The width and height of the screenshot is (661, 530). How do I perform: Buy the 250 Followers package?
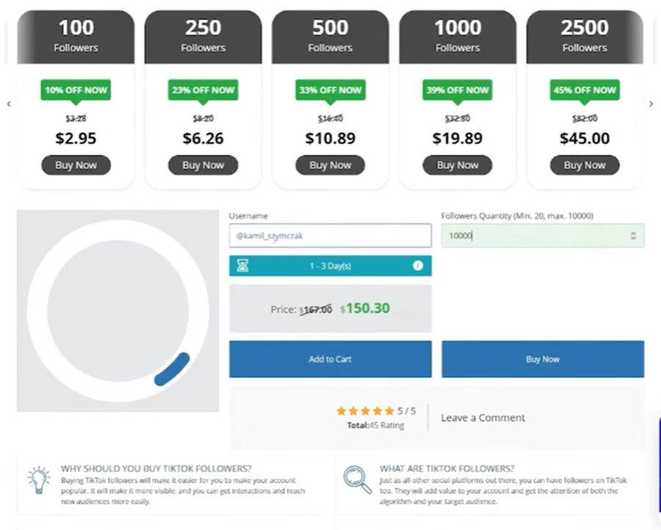(x=203, y=165)
